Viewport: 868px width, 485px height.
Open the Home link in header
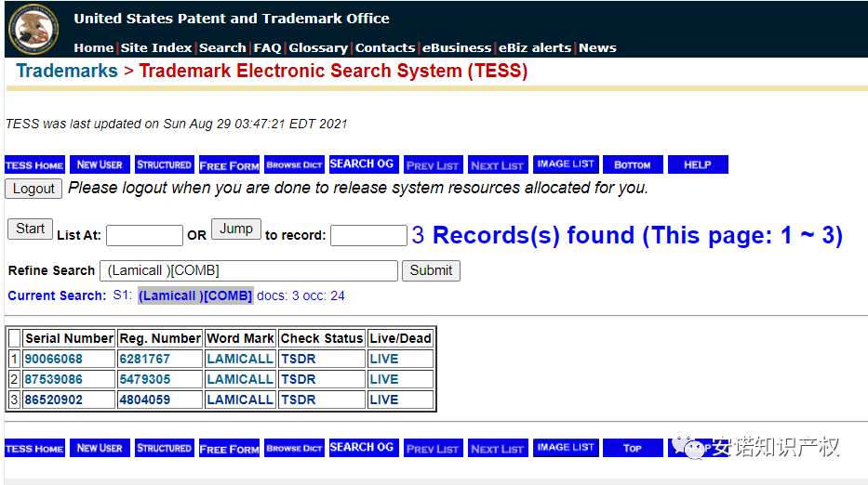point(94,48)
